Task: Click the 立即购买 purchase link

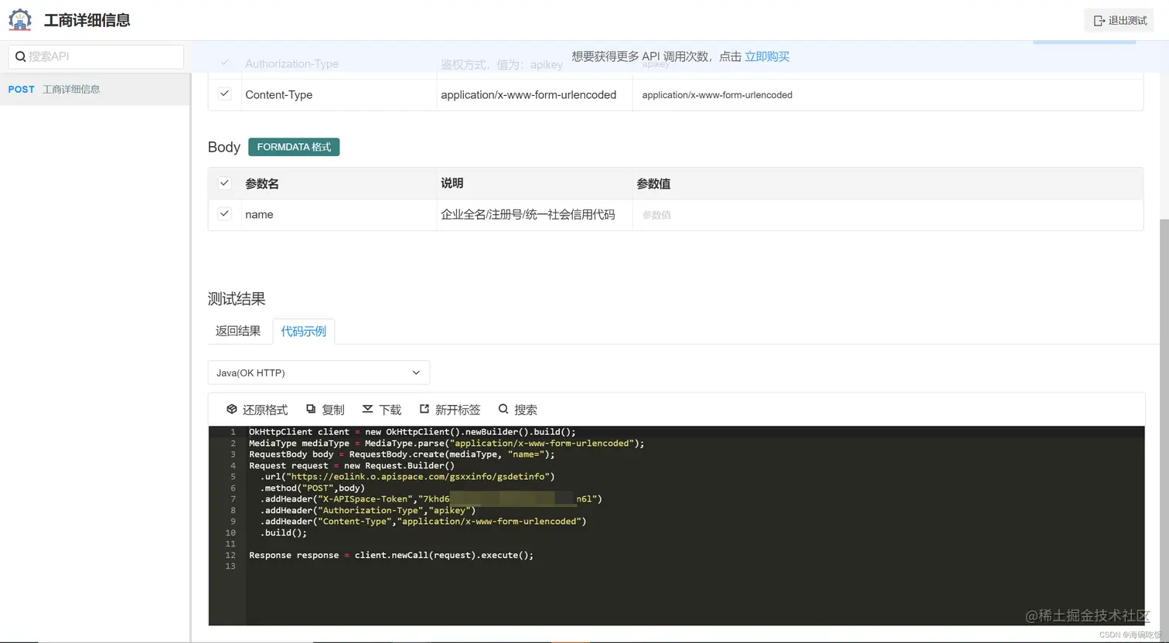Action: point(766,56)
